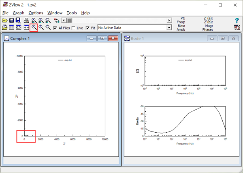Expand the No Active Data dropdown

tap(169, 28)
